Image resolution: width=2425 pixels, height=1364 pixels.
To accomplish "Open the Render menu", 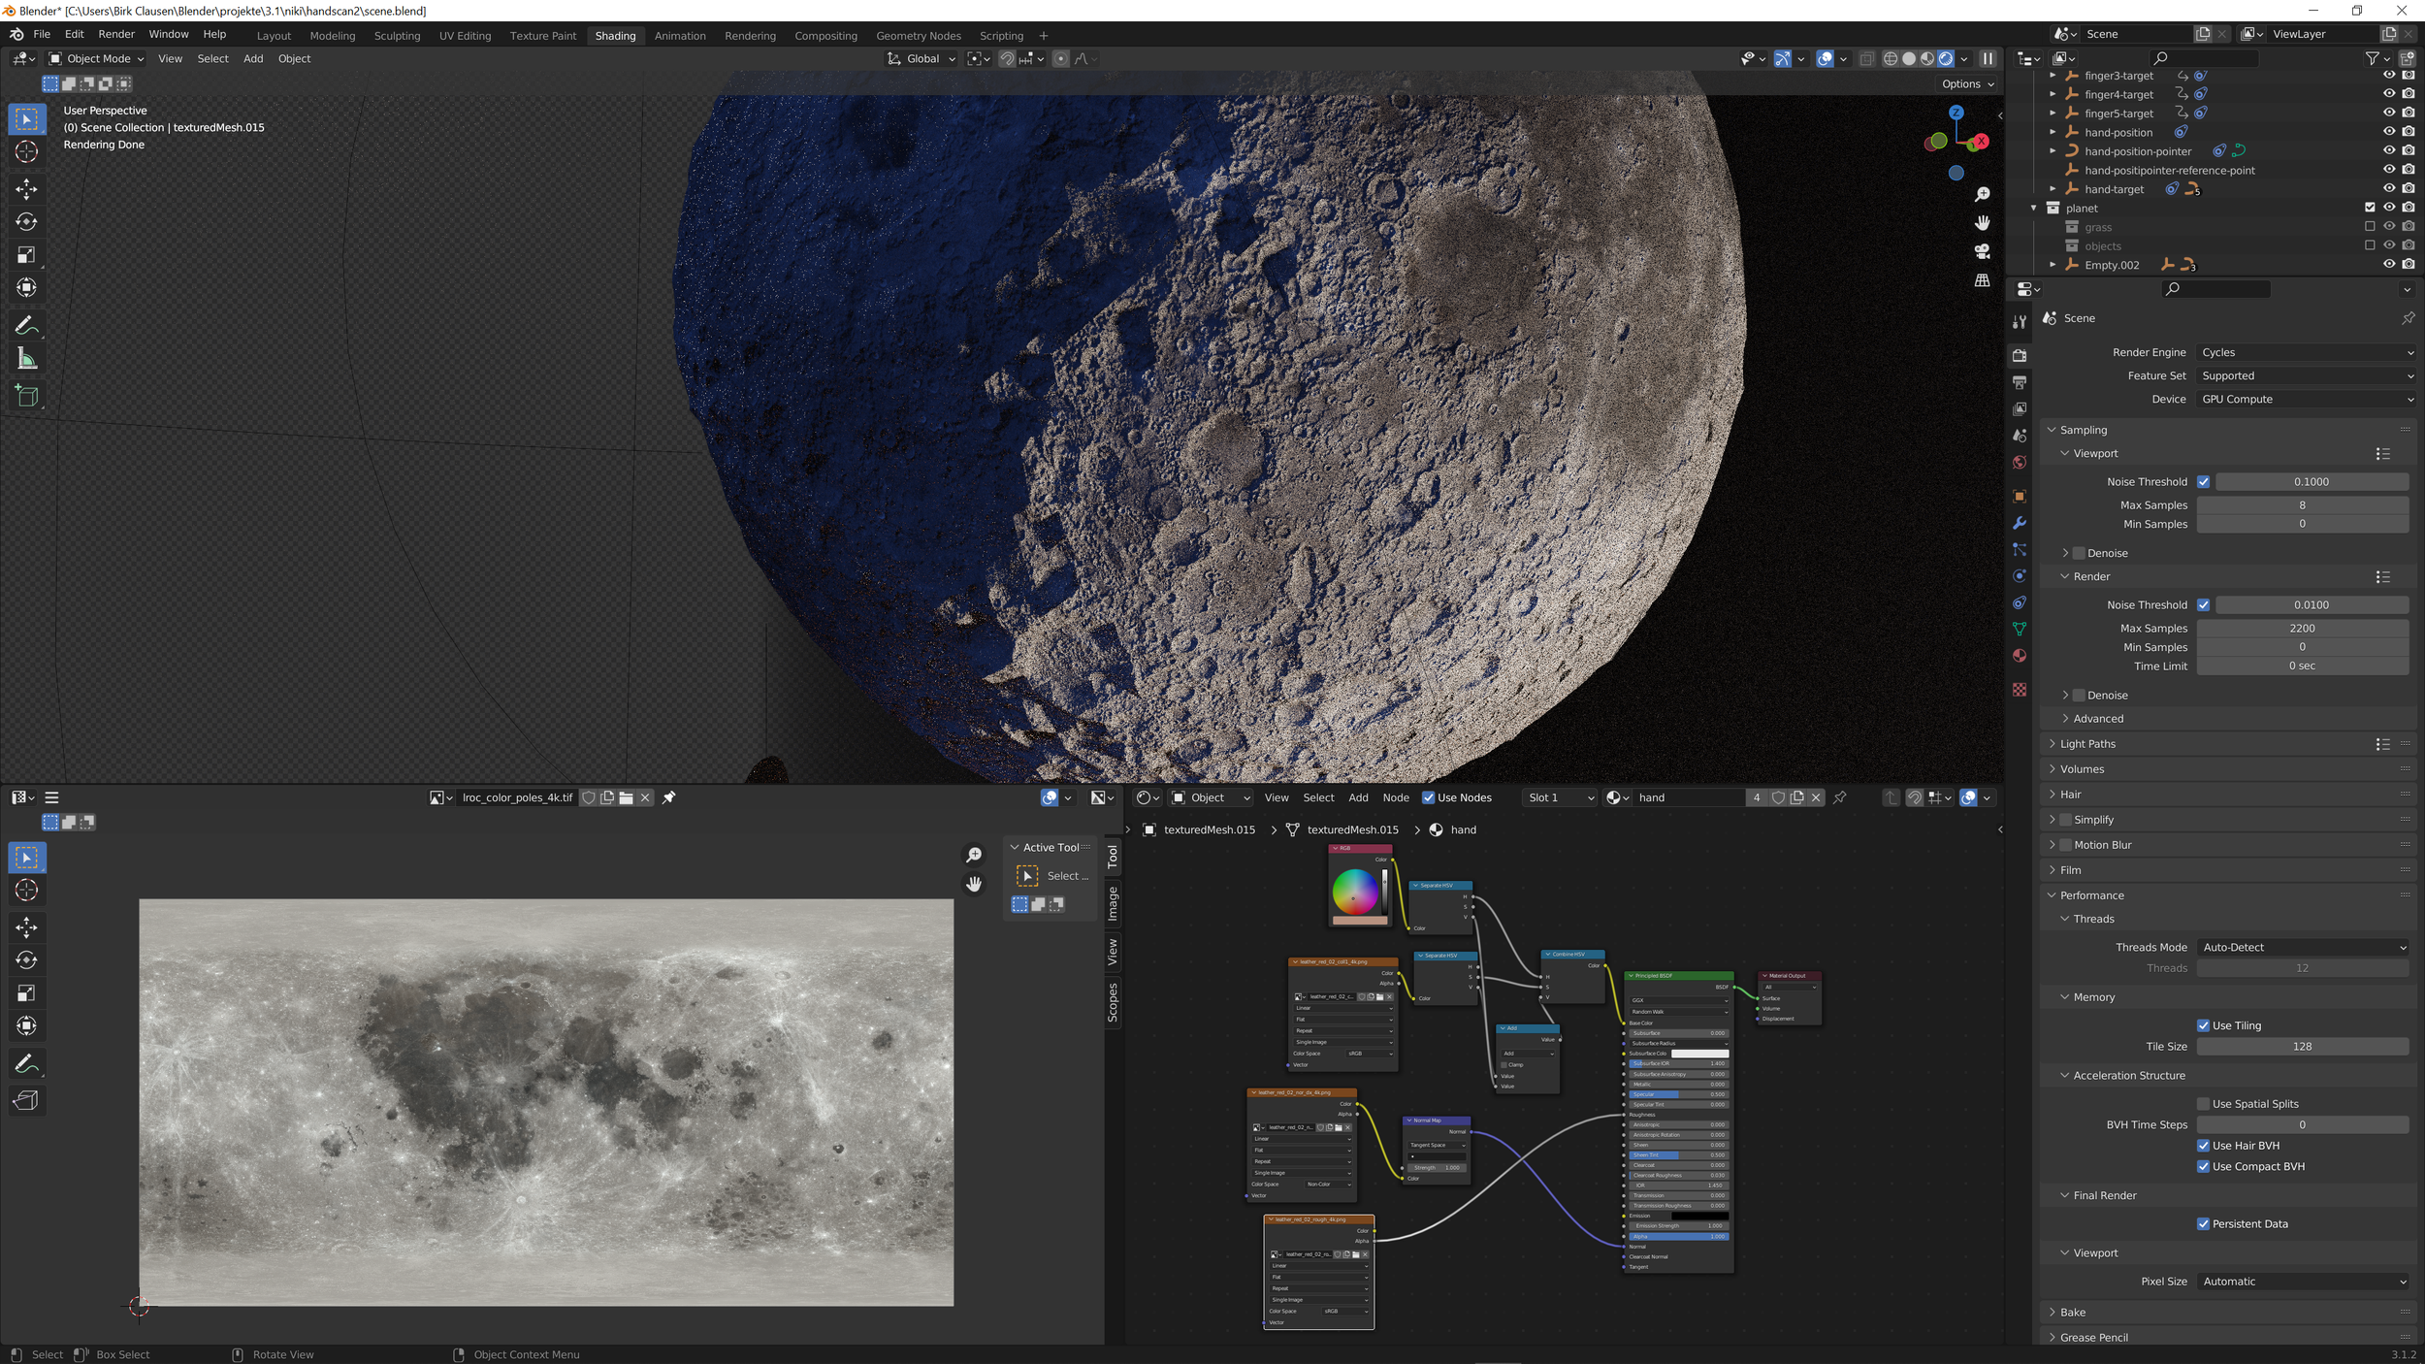I will tap(116, 34).
